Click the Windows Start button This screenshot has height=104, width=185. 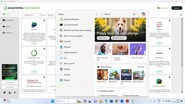[53, 101]
